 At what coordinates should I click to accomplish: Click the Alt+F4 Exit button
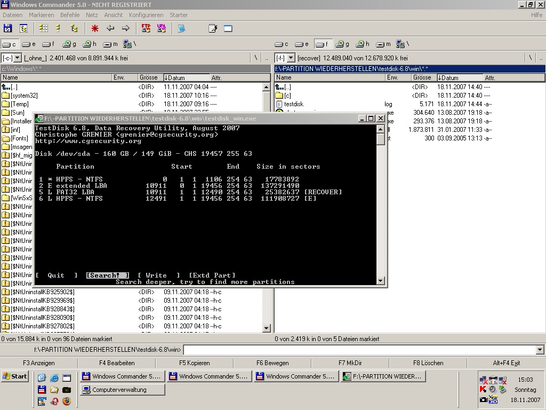[x=507, y=363]
